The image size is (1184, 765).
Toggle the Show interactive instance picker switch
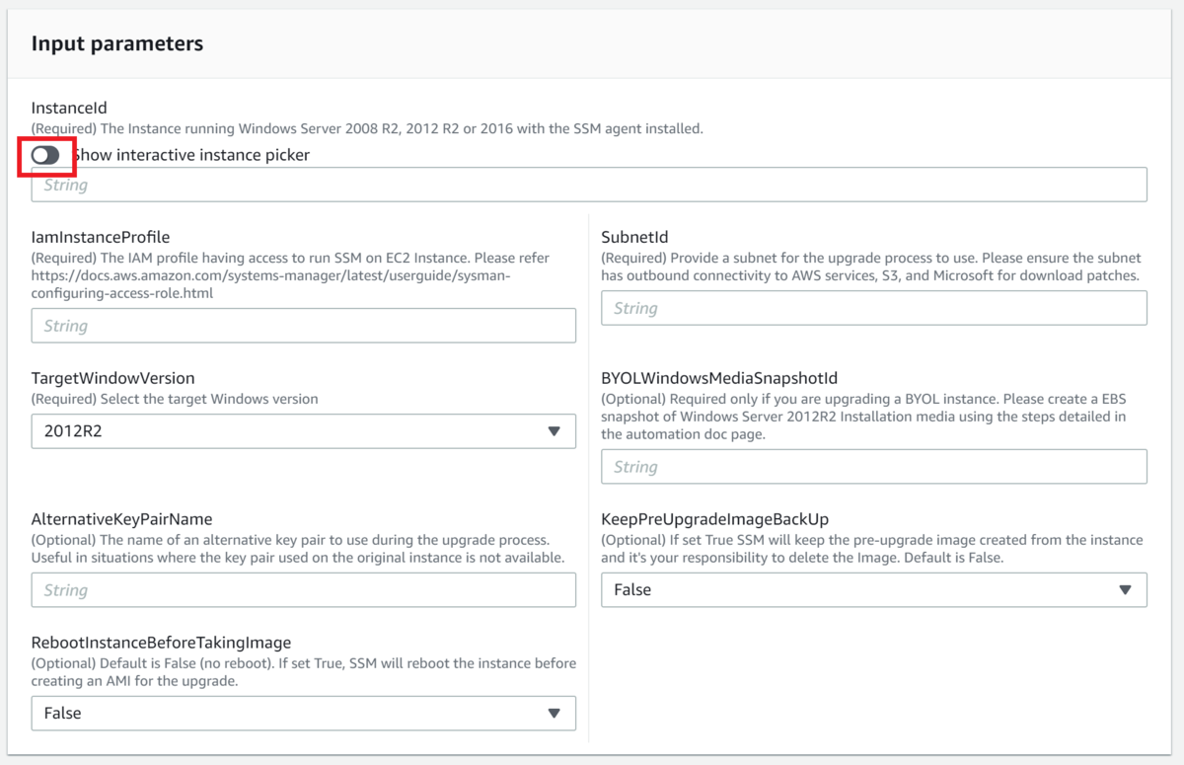(x=45, y=155)
